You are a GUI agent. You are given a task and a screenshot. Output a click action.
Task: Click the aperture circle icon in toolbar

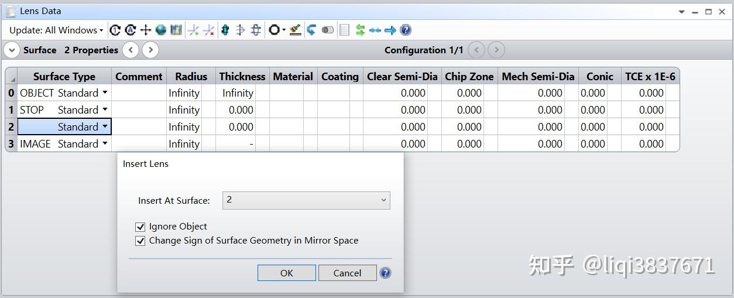coord(274,30)
